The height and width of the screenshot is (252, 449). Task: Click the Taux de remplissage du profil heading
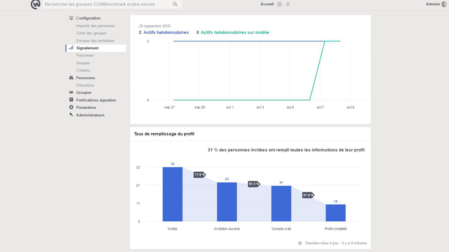(164, 134)
